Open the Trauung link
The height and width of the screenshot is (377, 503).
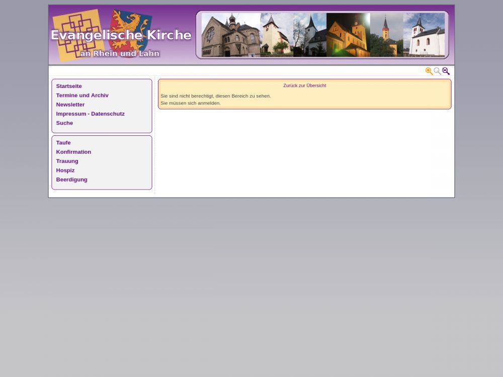pyautogui.click(x=67, y=161)
